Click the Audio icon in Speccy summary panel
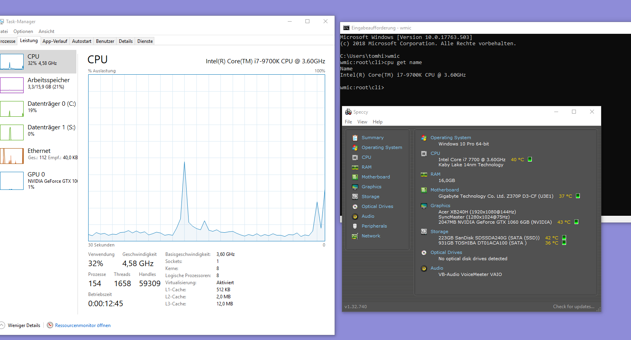 [424, 268]
